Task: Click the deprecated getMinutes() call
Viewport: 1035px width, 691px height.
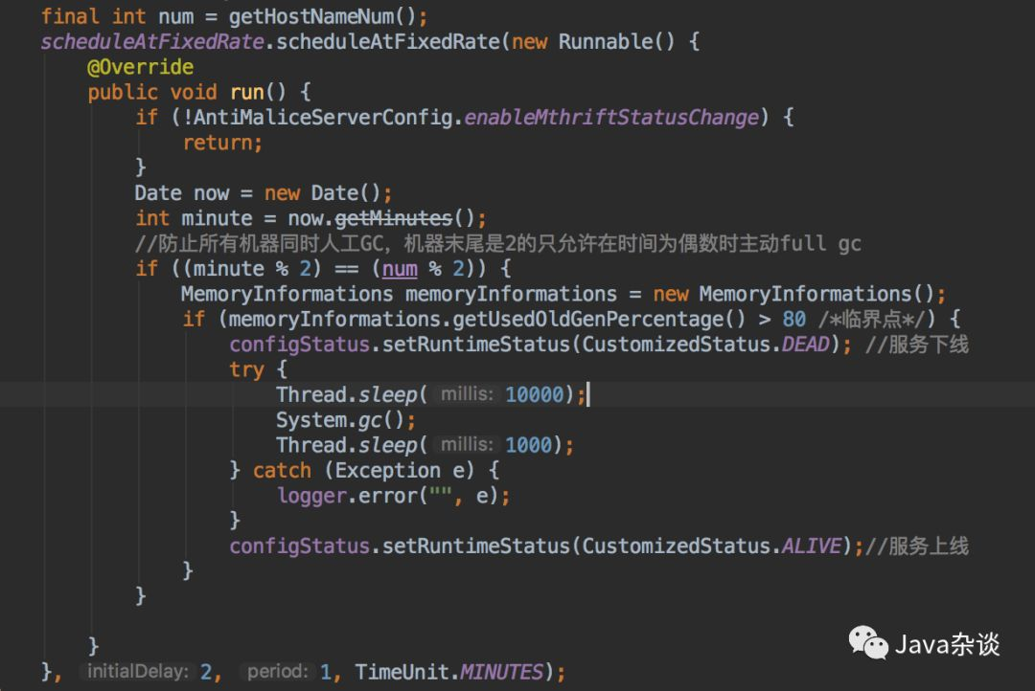Action: (404, 218)
